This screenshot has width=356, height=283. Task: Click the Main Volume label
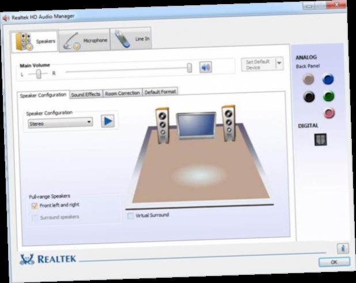tap(35, 65)
